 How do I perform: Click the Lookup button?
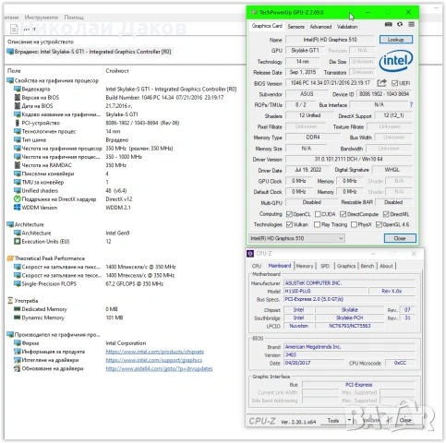395,40
